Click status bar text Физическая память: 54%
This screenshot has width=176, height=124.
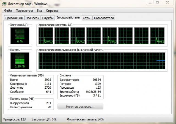pyautogui.click(x=85, y=119)
